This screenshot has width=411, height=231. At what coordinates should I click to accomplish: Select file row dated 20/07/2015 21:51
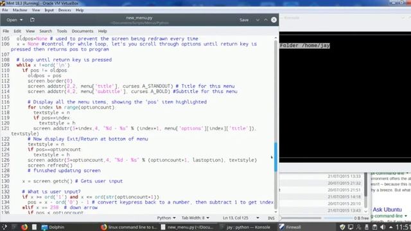[x=322, y=190]
